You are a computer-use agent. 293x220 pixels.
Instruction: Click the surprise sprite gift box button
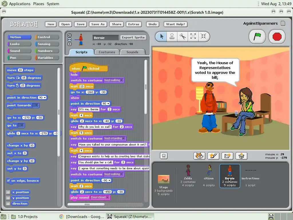(x=241, y=156)
